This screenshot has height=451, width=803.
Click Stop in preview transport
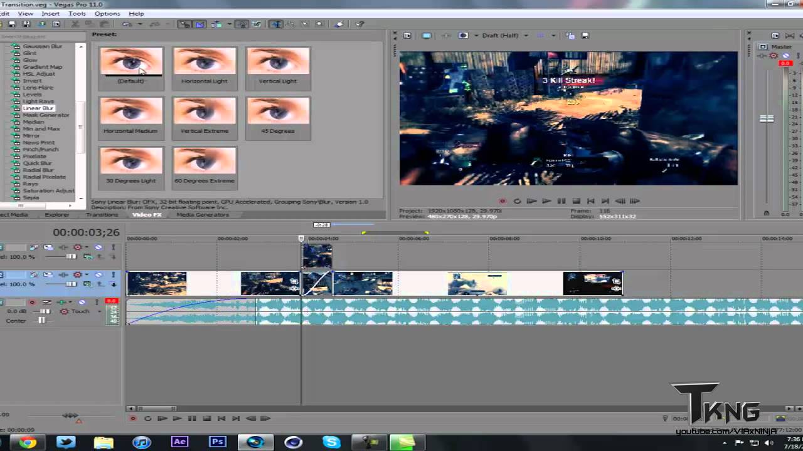[x=576, y=201]
